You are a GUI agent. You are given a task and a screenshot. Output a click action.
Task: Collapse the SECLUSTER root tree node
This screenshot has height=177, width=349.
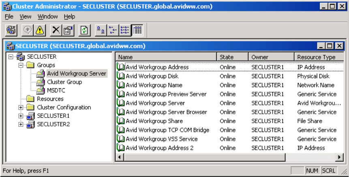[11, 57]
